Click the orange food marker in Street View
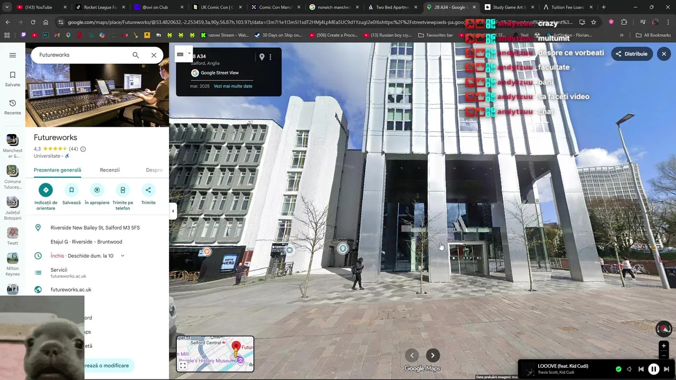Image resolution: width=676 pixels, height=380 pixels. click(x=207, y=252)
